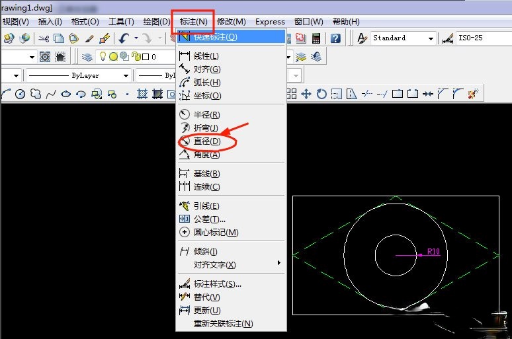Open the Text Style icon beside Standard
This screenshot has height=339, width=512.
362,38
